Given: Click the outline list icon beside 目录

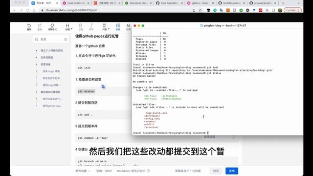Looking at the screenshot, I should 37,39.
